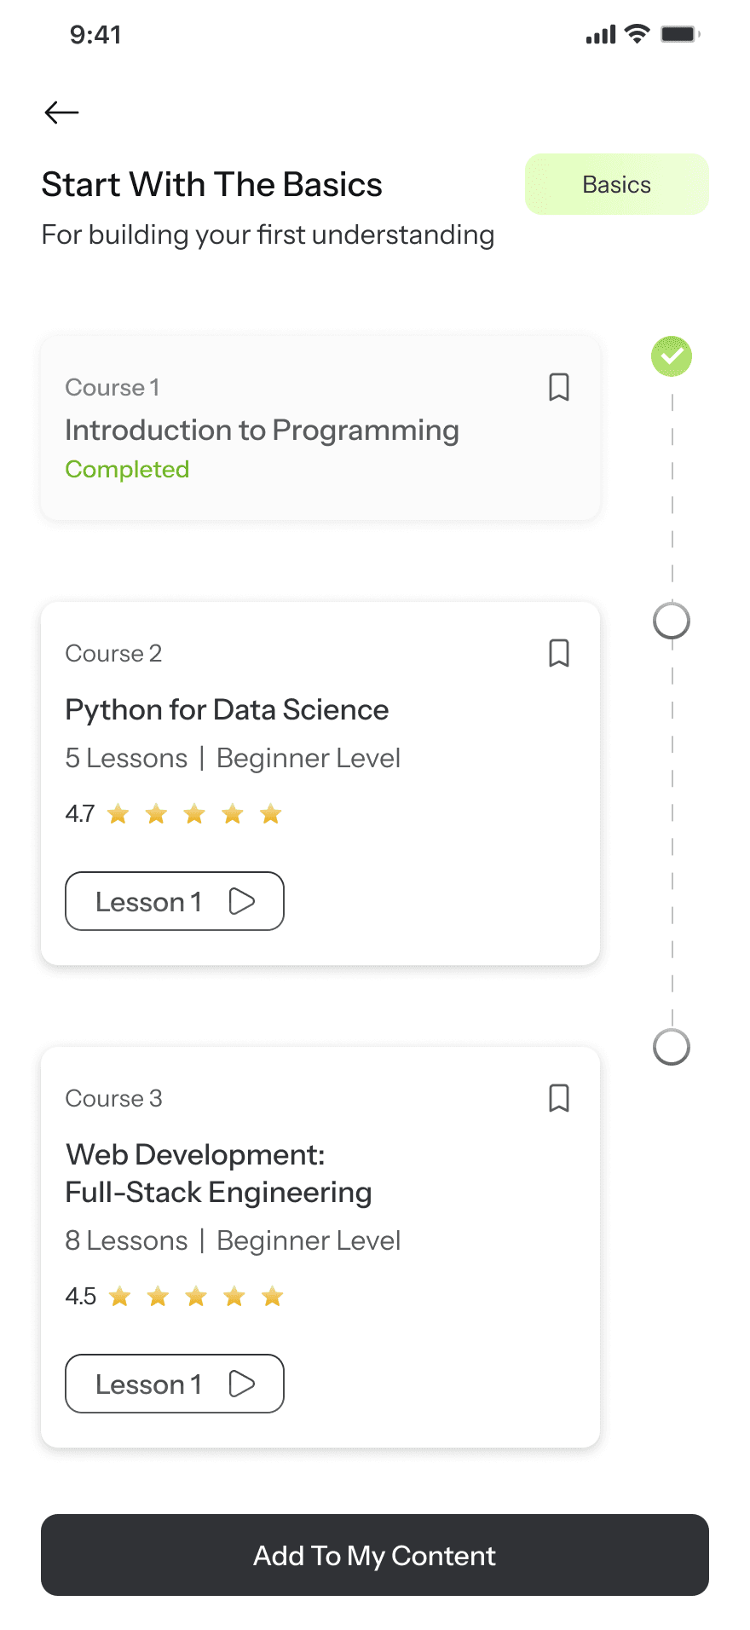Open Web Development: Full-Stack Engineering title

click(218, 1174)
